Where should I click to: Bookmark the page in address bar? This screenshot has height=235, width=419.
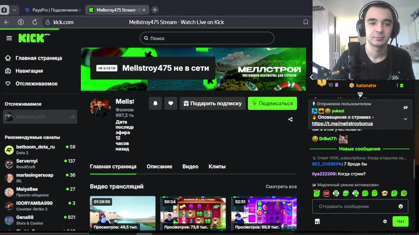click(306, 22)
